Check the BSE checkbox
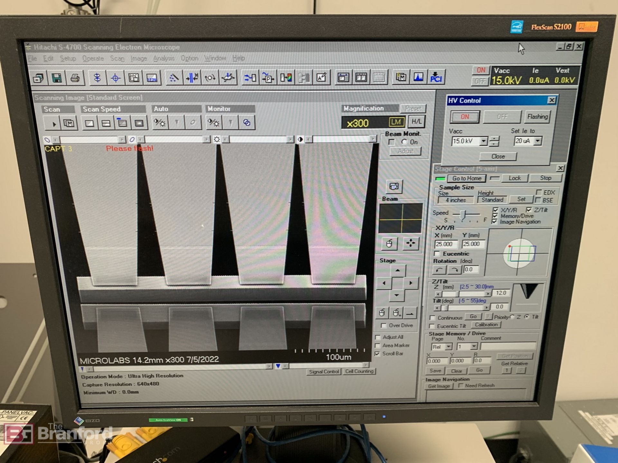This screenshot has height=463, width=618. 538,200
